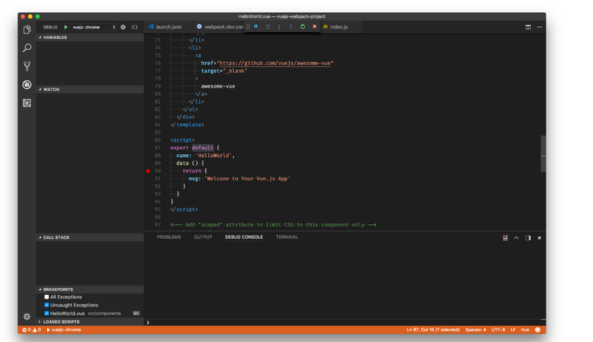
Task: Open the Explorer view in activity bar
Action: (x=27, y=30)
